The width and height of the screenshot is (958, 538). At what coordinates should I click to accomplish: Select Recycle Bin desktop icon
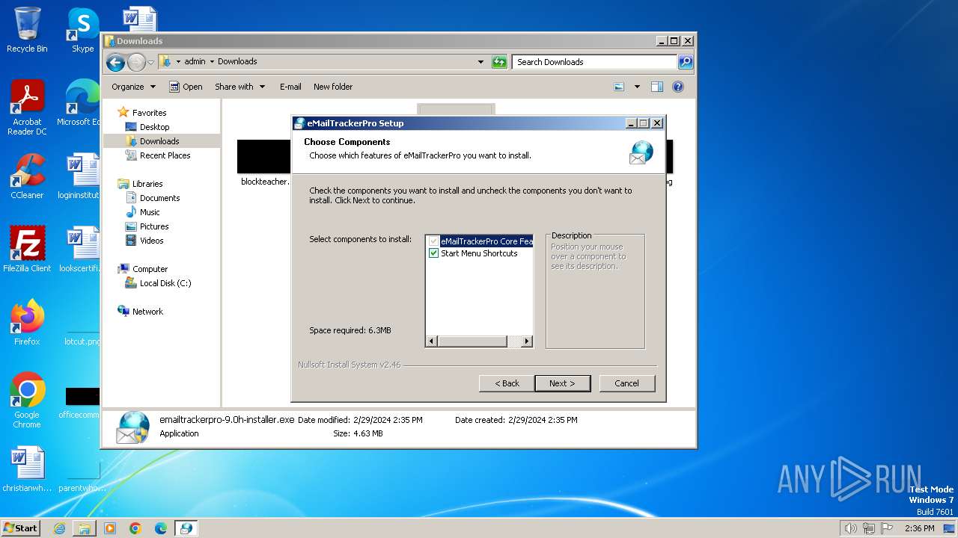point(27,30)
